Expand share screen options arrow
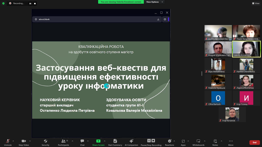262x147 pixels. click(105, 141)
